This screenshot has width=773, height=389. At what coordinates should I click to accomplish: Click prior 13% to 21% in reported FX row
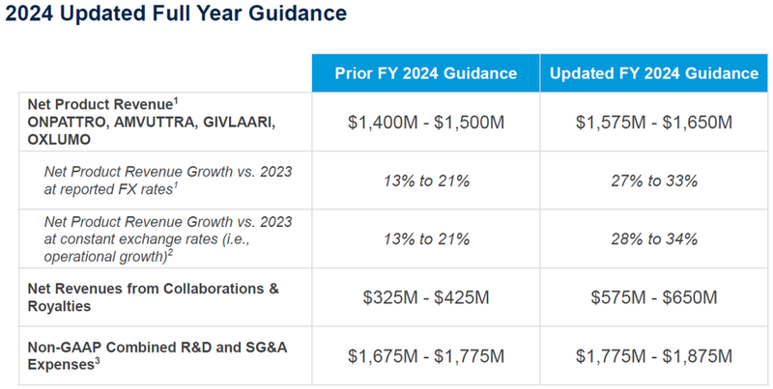(x=426, y=181)
